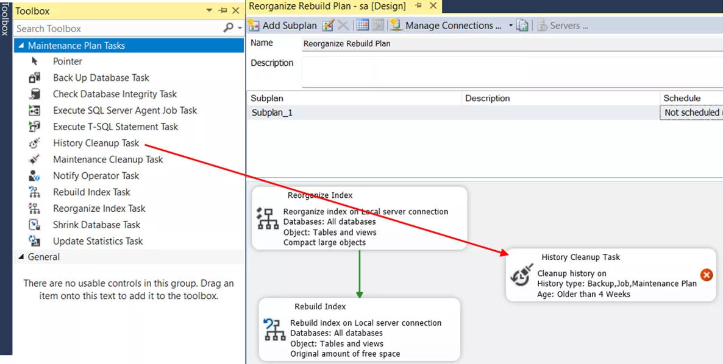
Task: Collapse the Maintenance Plan Tasks group
Action: click(21, 45)
